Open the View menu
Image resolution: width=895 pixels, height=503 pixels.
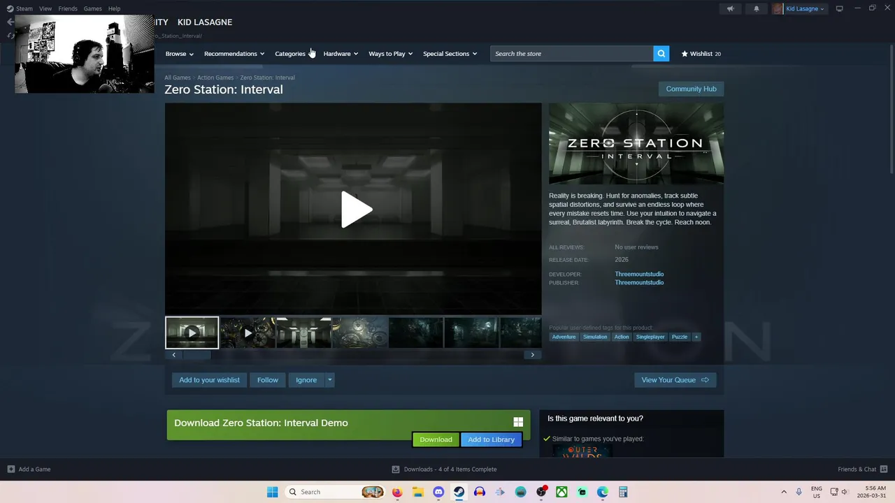click(x=45, y=8)
